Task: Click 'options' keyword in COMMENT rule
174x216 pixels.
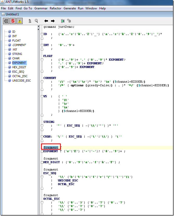Action: pyautogui.click(x=77, y=86)
